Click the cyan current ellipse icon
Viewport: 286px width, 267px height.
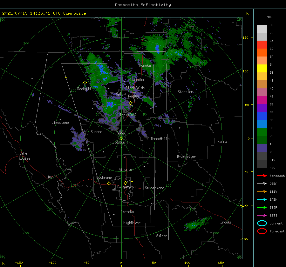pyautogui.click(x=262, y=223)
